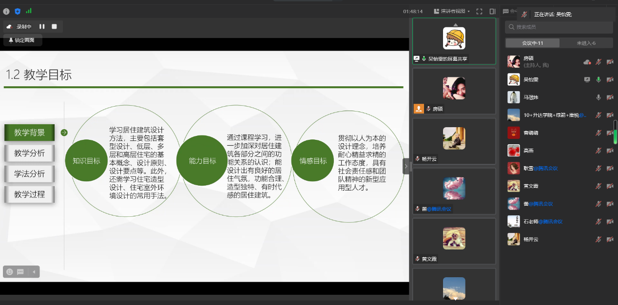Open the 演讲者视图 view dropdown
Image resolution: width=618 pixels, height=305 pixels.
pos(455,11)
